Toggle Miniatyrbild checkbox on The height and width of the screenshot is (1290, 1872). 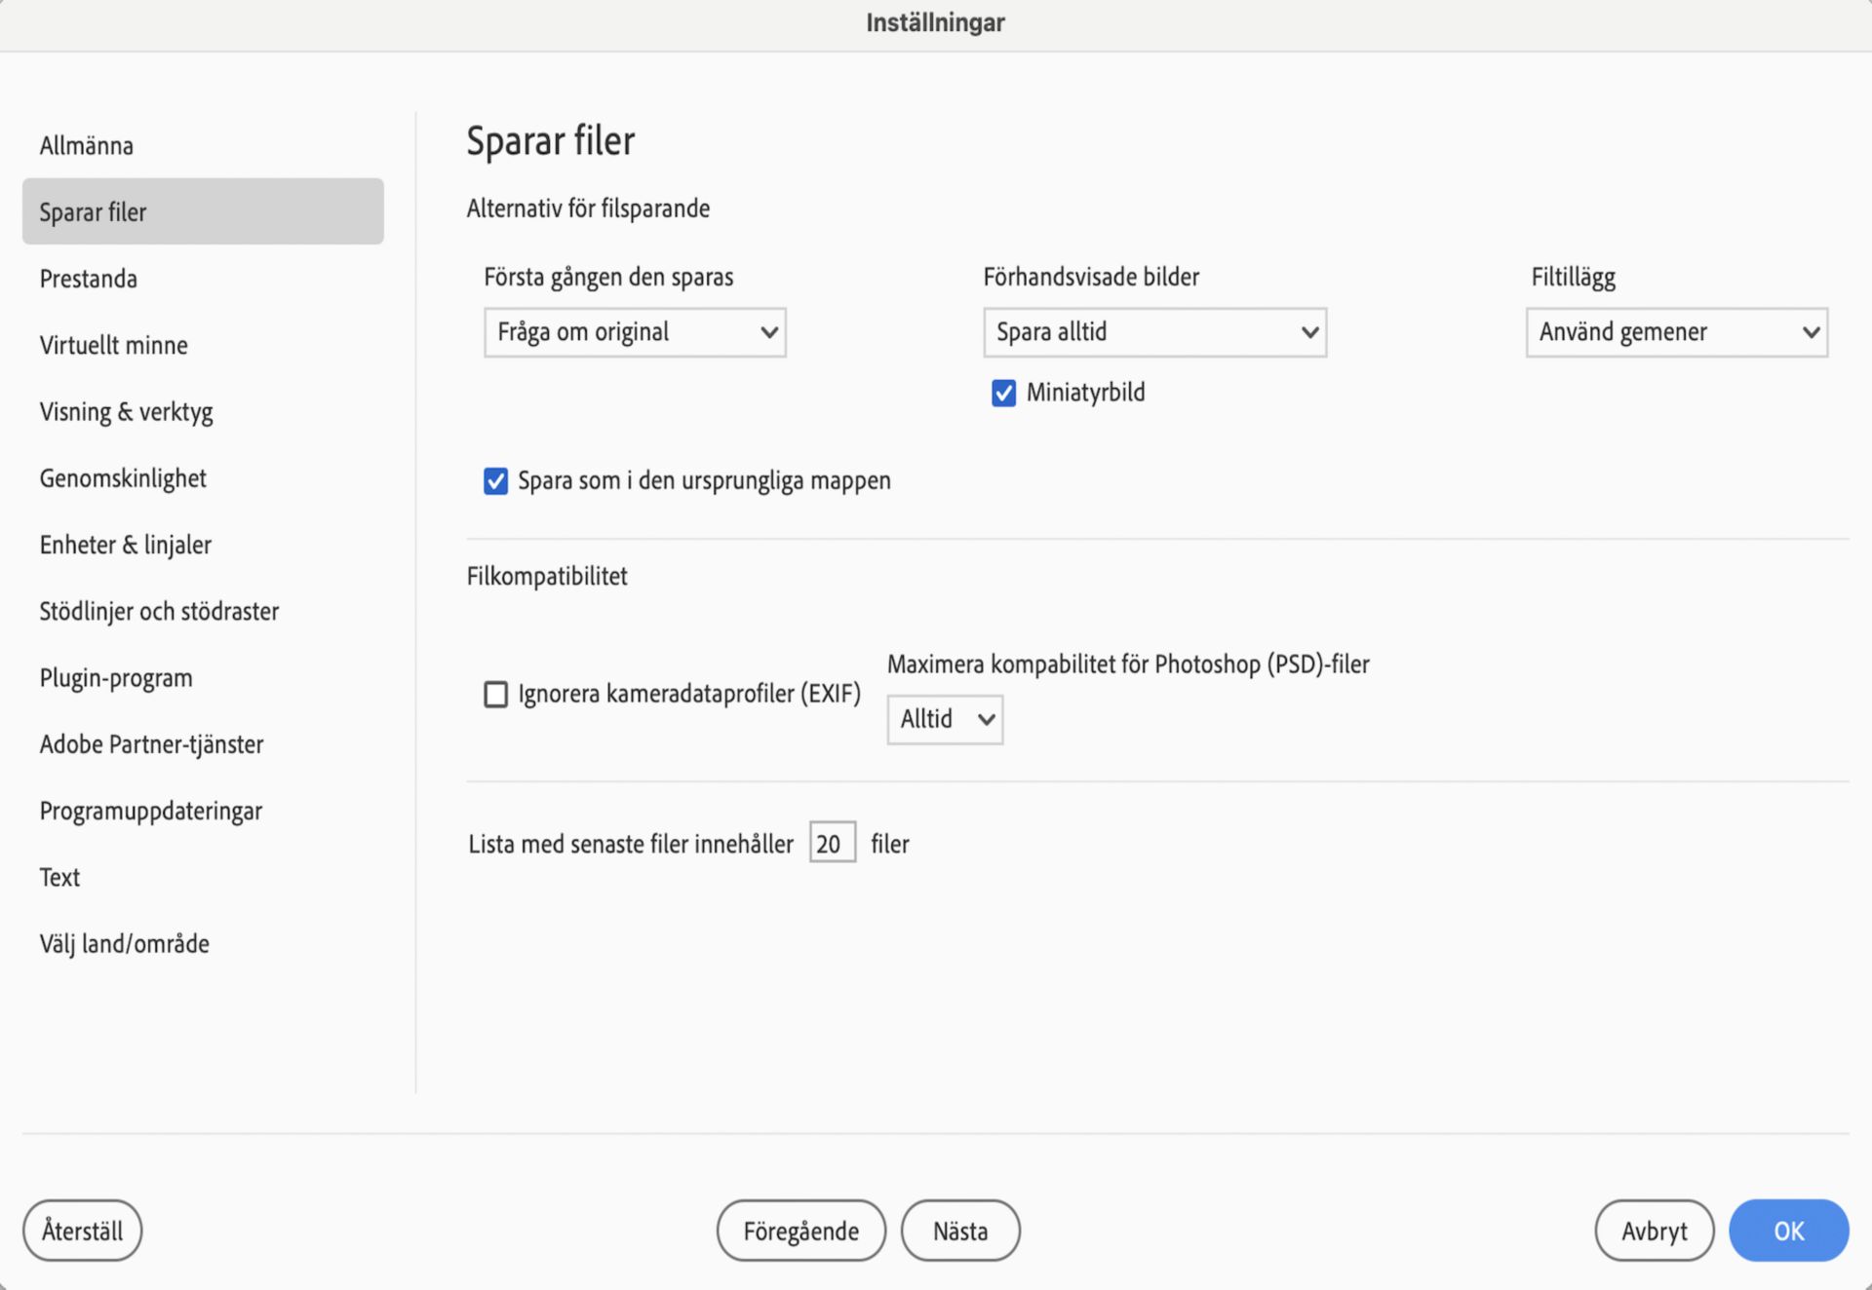click(1004, 391)
